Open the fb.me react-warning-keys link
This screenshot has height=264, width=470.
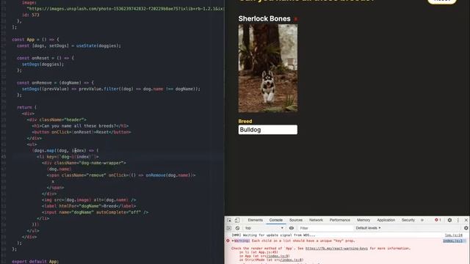336,249
